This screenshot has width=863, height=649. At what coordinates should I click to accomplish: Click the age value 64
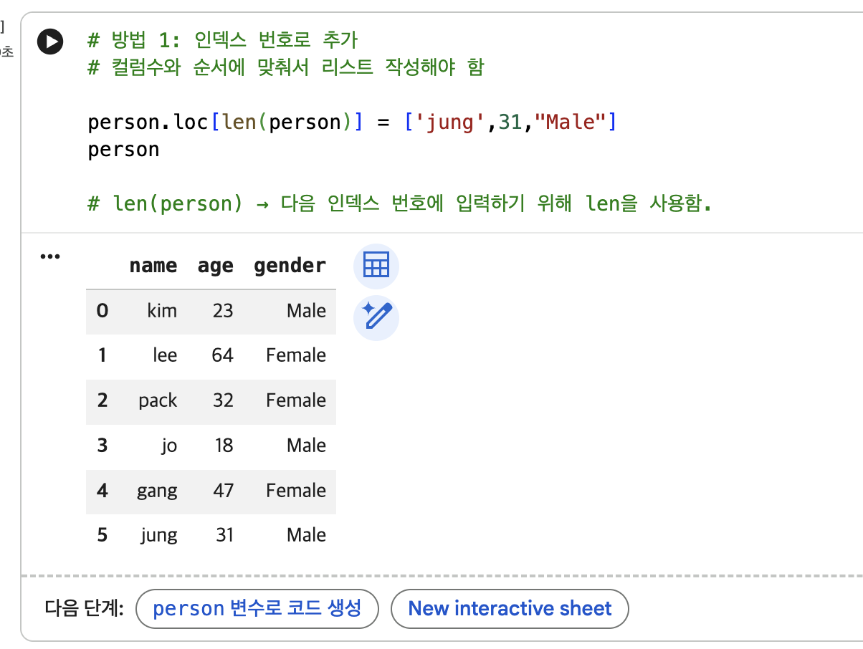pos(223,355)
